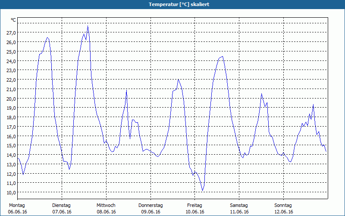Click the 12,0 y-axis label

pos(11,174)
